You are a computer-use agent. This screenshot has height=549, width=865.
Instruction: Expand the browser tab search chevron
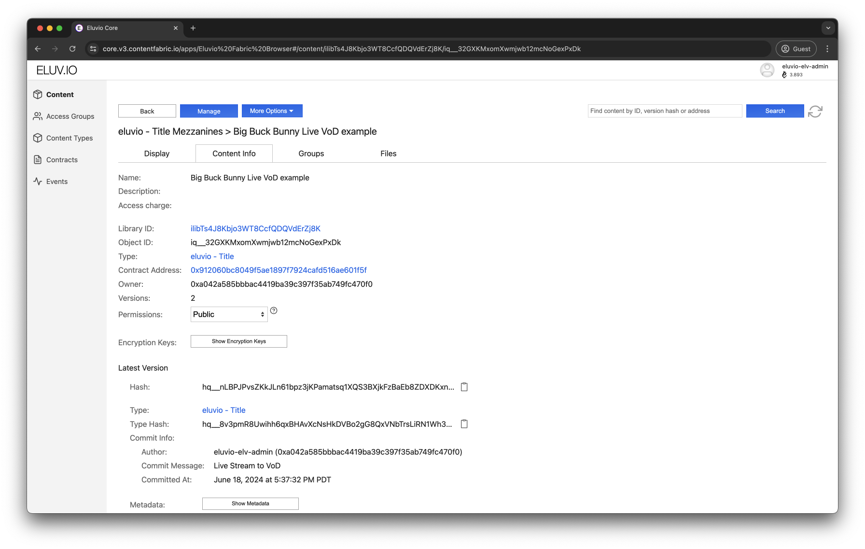(828, 28)
